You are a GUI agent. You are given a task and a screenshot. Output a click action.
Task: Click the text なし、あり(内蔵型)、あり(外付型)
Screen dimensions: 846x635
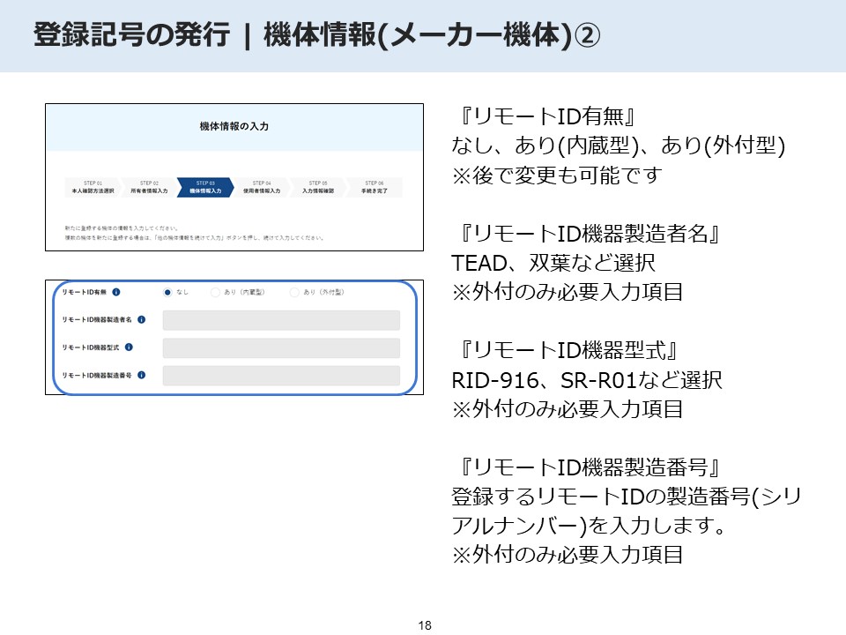[619, 146]
